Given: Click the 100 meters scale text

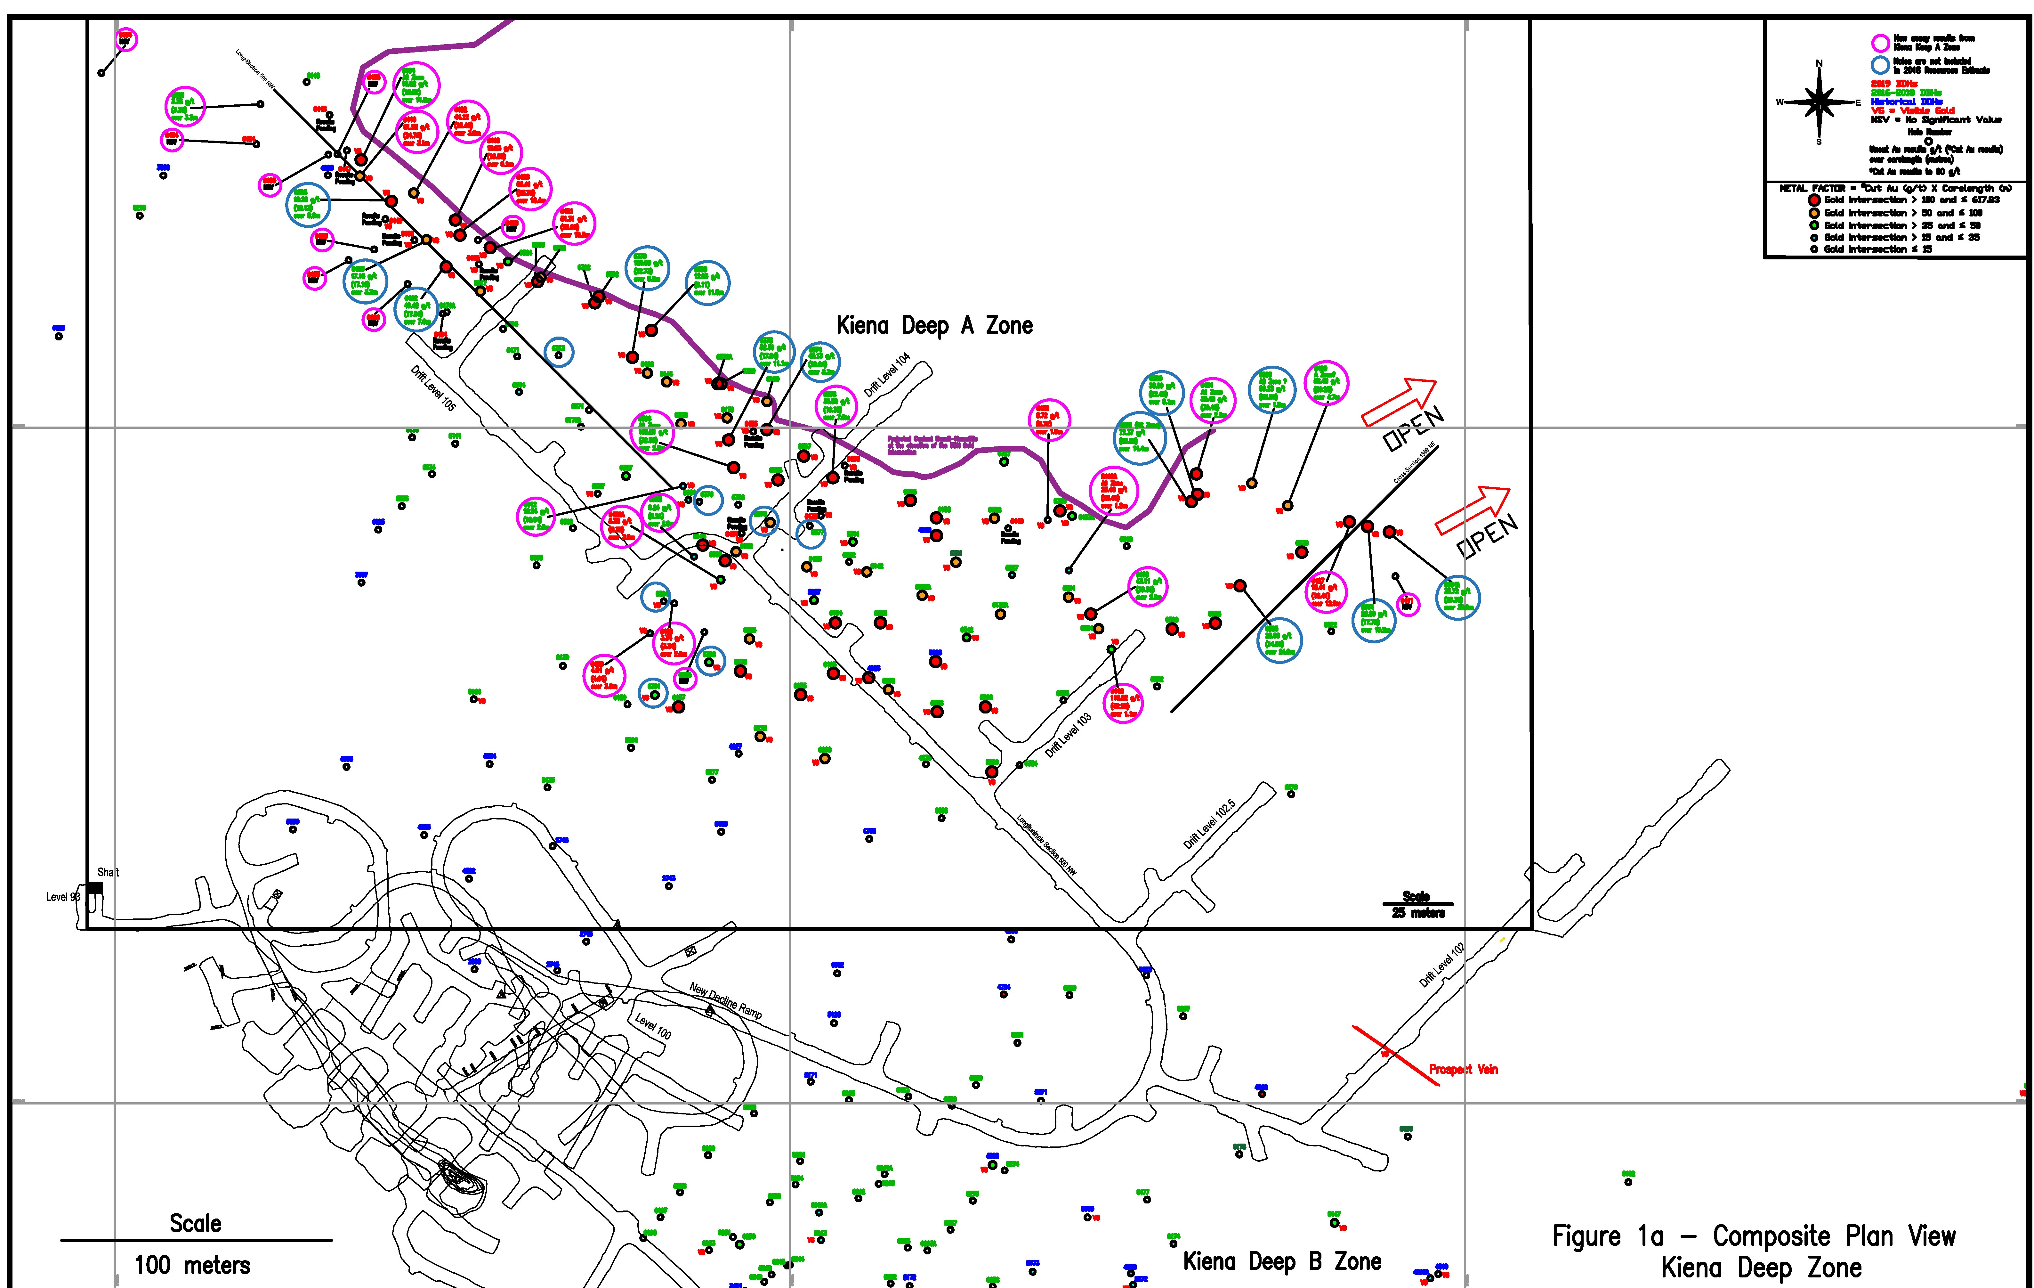Looking at the screenshot, I should (x=193, y=1265).
